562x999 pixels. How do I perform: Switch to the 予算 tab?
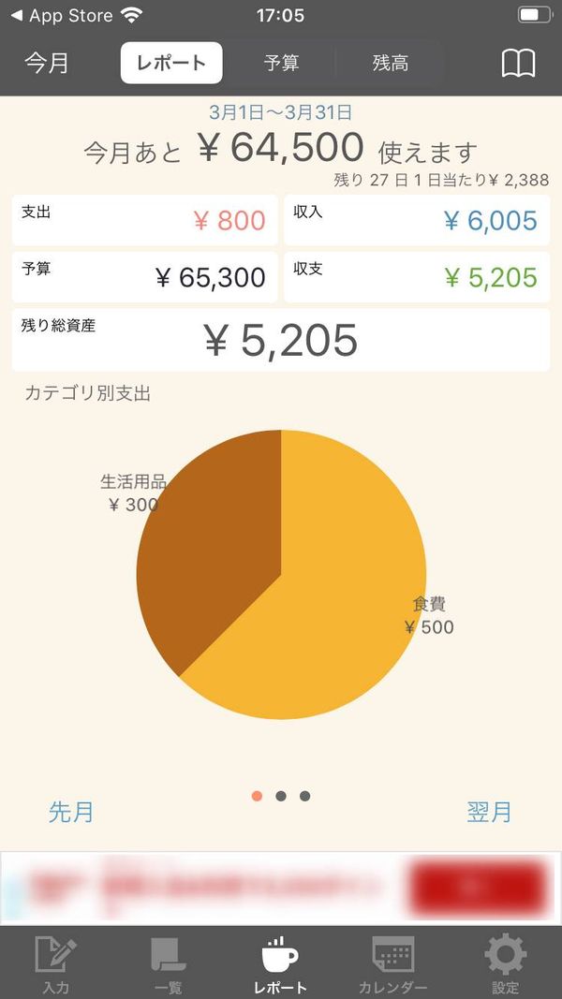pyautogui.click(x=281, y=63)
